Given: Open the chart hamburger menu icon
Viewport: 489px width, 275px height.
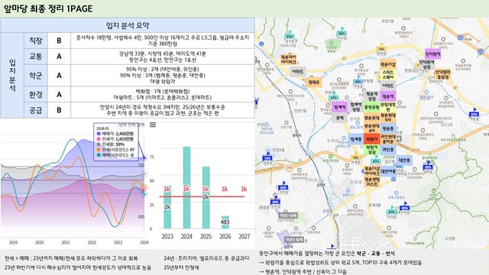Looking at the screenshot, I should [x=153, y=125].
